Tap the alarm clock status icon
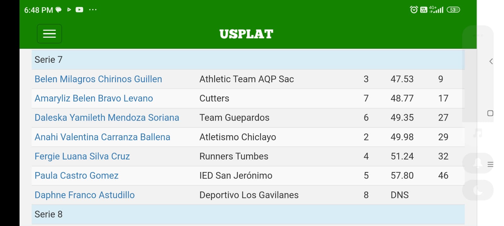Viewport: 504px width, 226px height. tap(414, 10)
